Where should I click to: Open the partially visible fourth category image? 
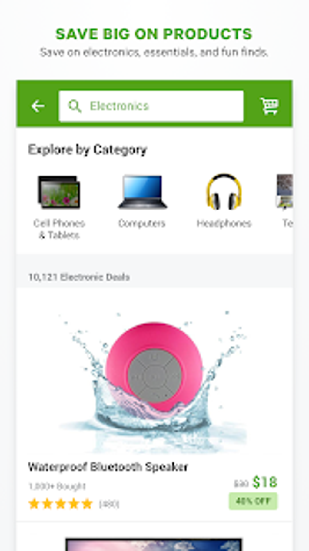(x=285, y=192)
